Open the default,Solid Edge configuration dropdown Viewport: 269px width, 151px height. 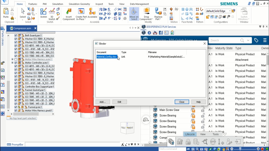(230, 11)
